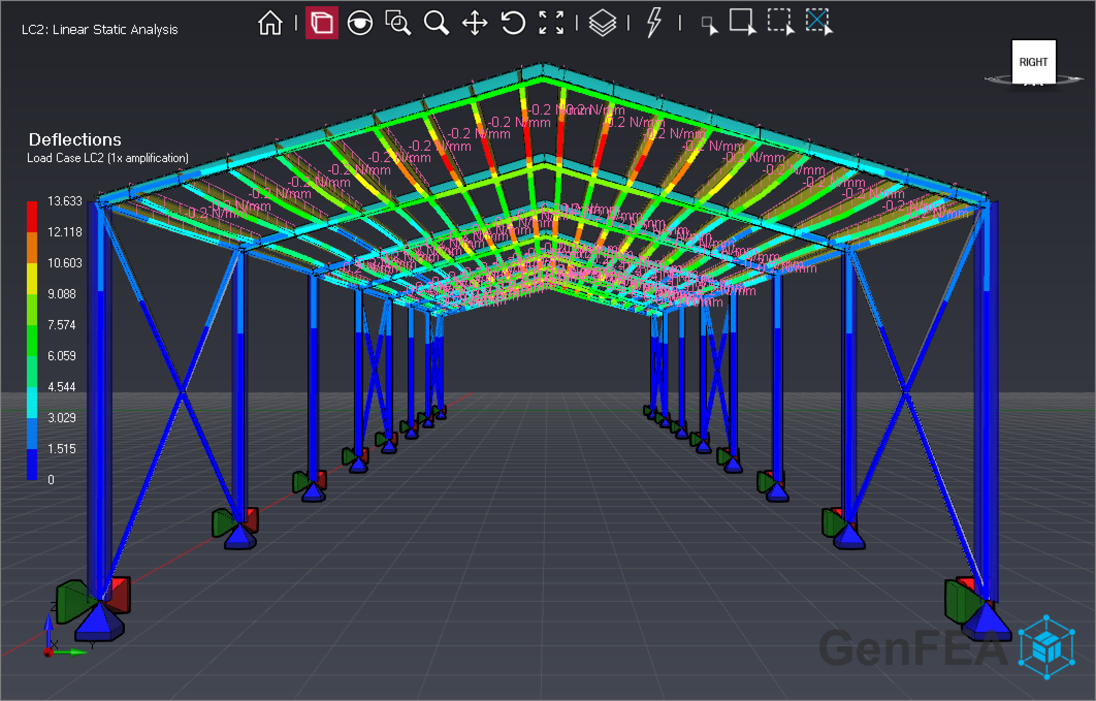Click the Home view icon
The image size is (1096, 701).
coord(270,23)
